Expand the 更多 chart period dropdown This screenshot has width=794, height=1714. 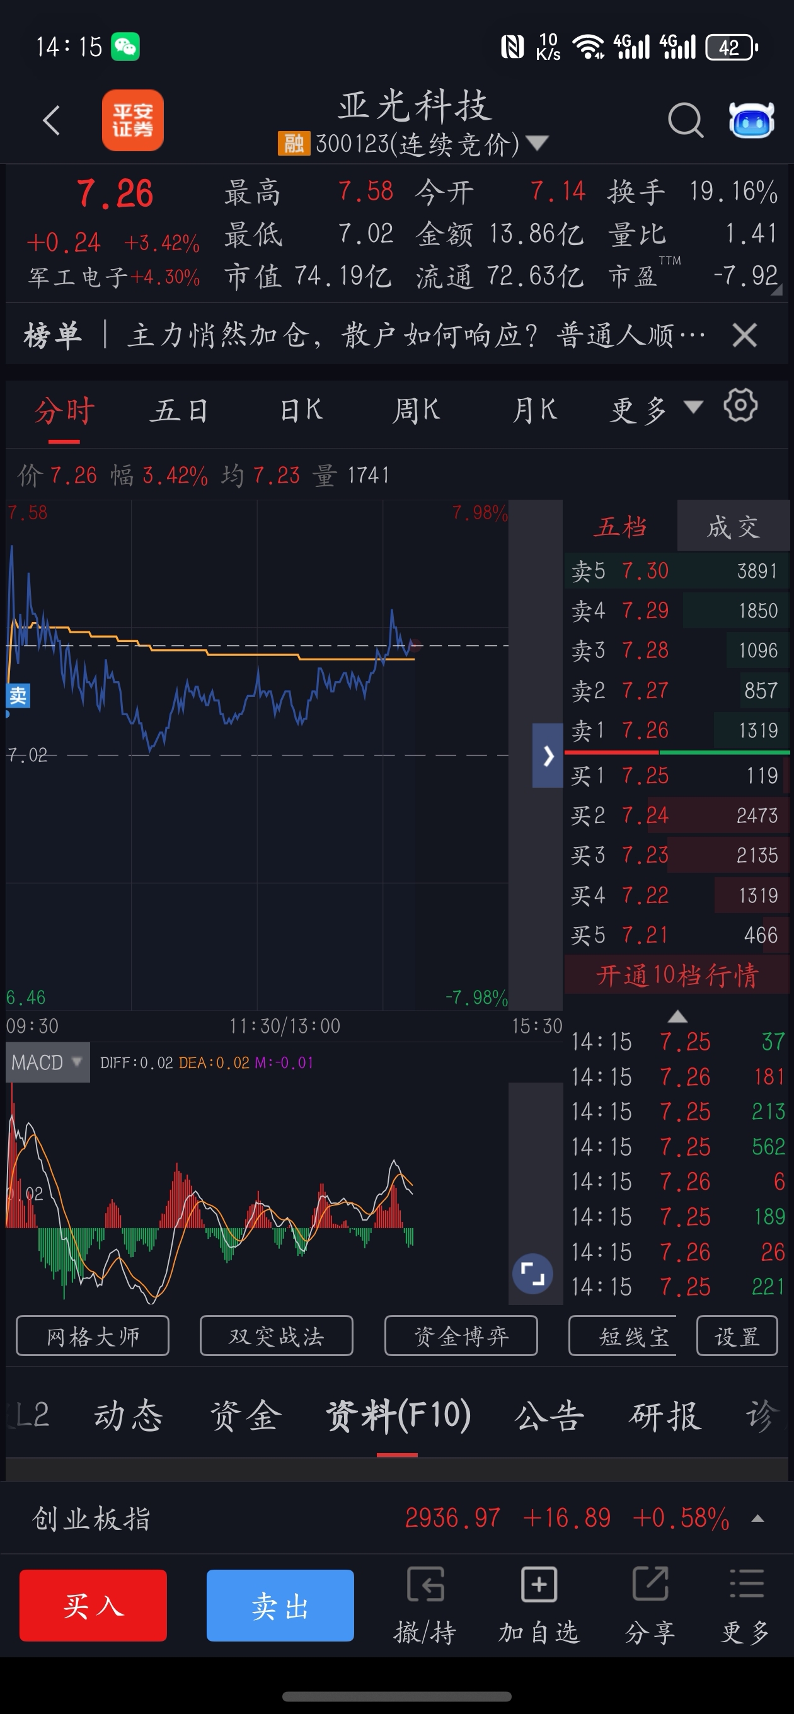coord(656,410)
